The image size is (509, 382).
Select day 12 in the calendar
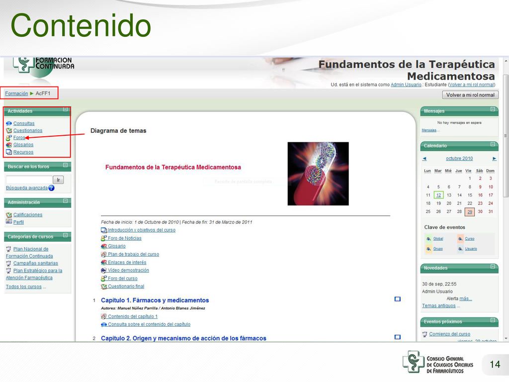[438, 195]
